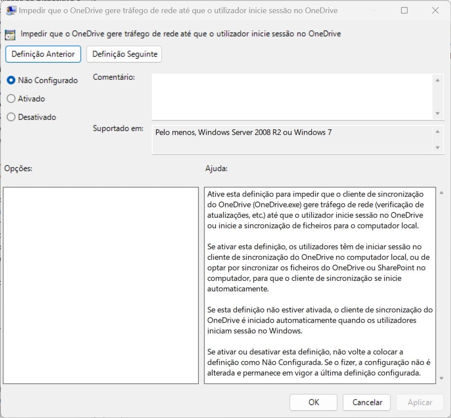Click the Suportado em scroll-up arrow
451x418 pixels.
pyautogui.click(x=437, y=131)
